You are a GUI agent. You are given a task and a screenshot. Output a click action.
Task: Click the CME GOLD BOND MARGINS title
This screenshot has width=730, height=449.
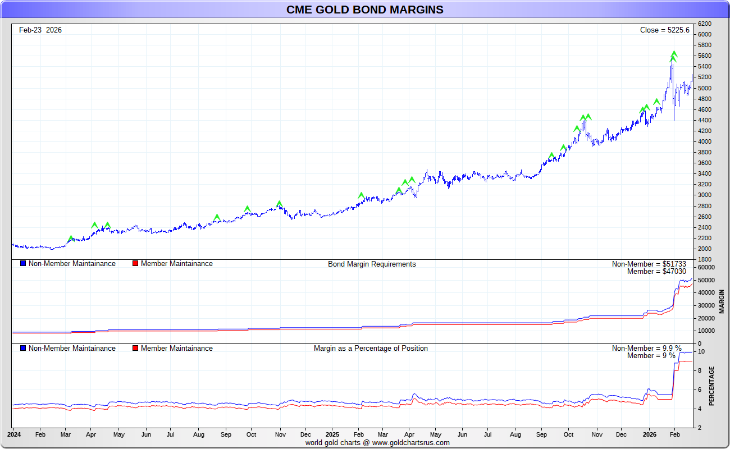click(x=364, y=10)
